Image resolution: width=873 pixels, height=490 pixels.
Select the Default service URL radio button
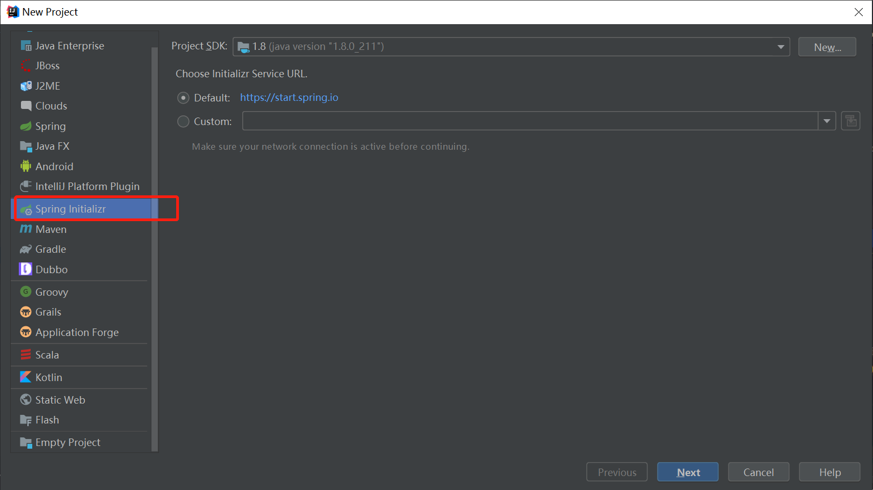click(x=183, y=98)
